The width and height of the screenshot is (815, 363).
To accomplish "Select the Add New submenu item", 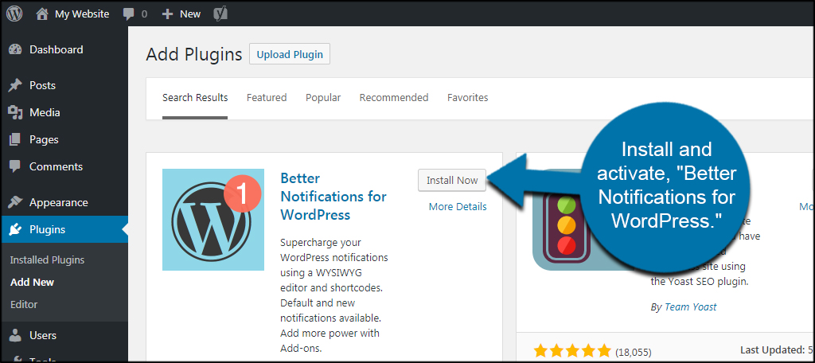I will coord(32,283).
